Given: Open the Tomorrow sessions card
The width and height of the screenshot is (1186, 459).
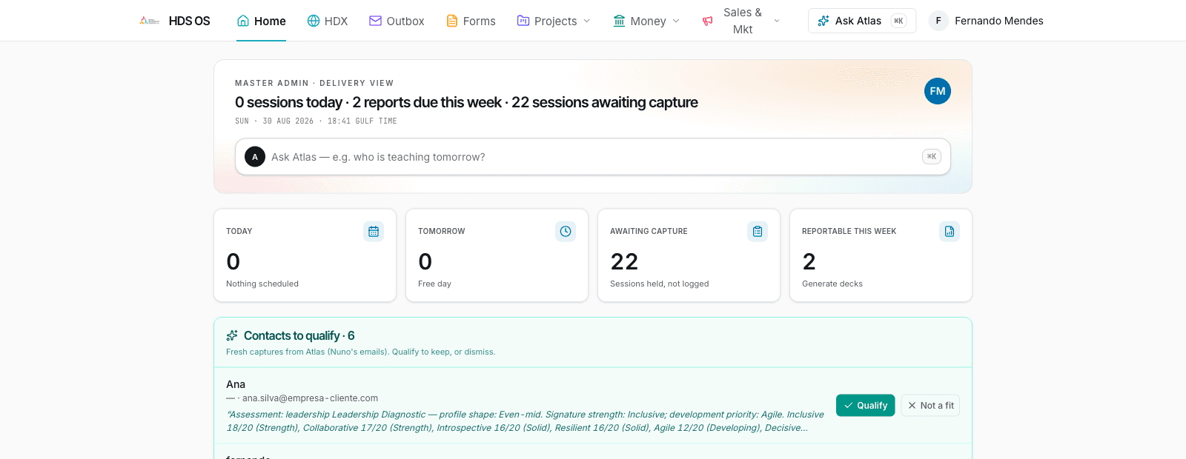Looking at the screenshot, I should pos(497,255).
